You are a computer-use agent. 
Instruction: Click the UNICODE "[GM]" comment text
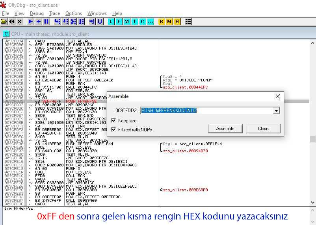coord(196,80)
